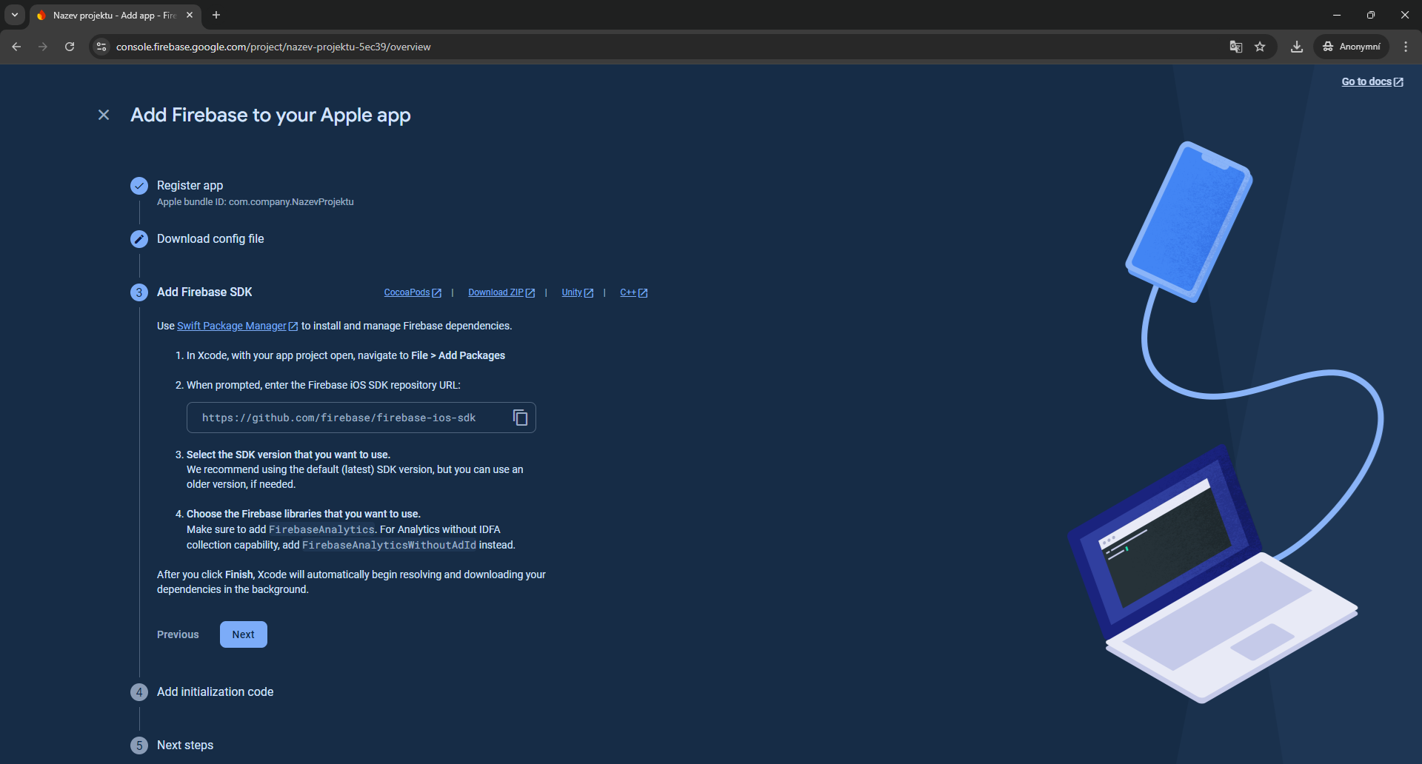This screenshot has width=1422, height=764.
Task: Close the Add Firebase wizard with X
Action: (104, 115)
